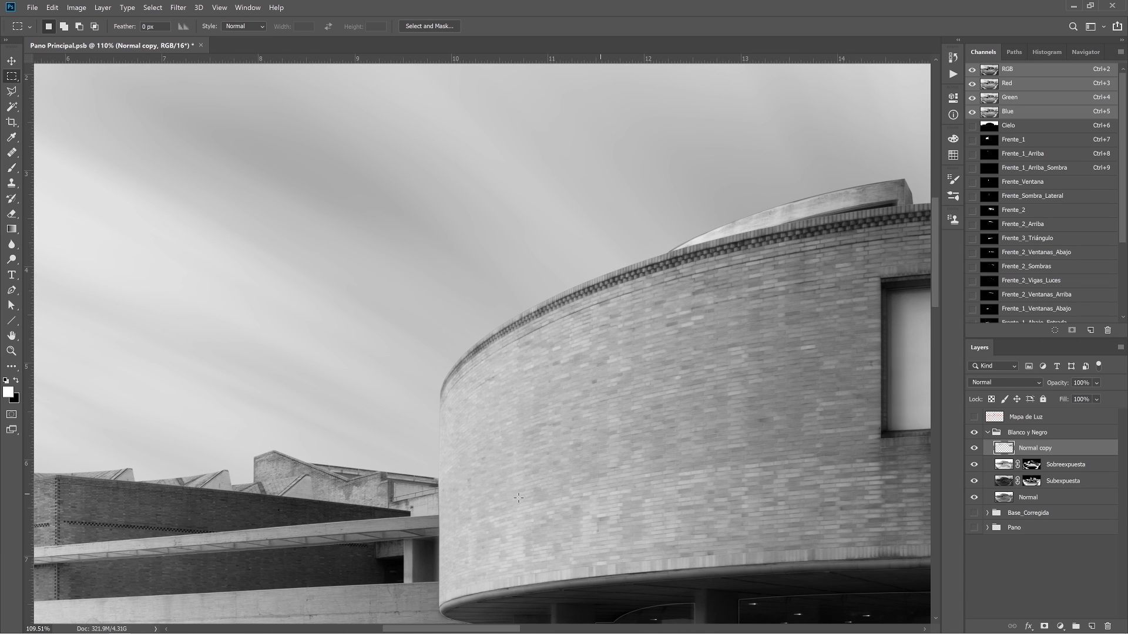1128x634 pixels.
Task: Open the Filter menu
Action: (x=178, y=8)
